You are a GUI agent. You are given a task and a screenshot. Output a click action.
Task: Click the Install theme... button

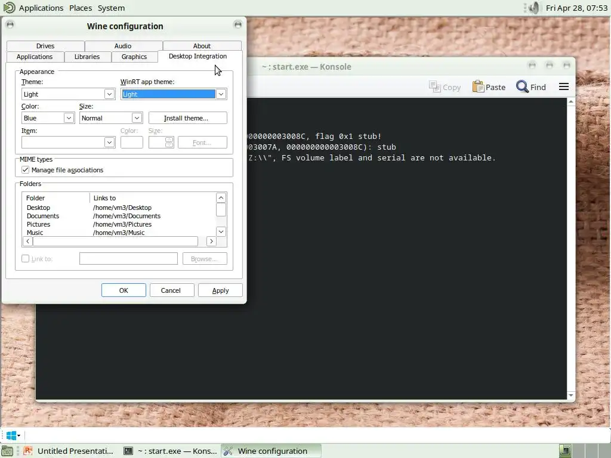(x=187, y=118)
